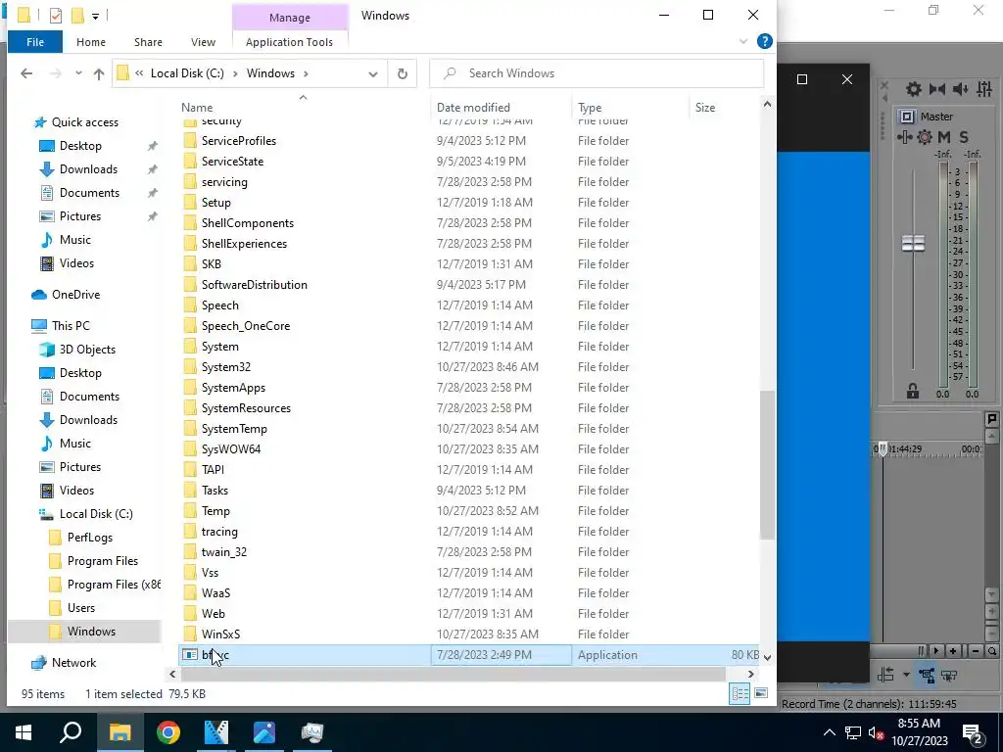Switch to Details view layout button
The height and width of the screenshot is (752, 1003).
(740, 694)
